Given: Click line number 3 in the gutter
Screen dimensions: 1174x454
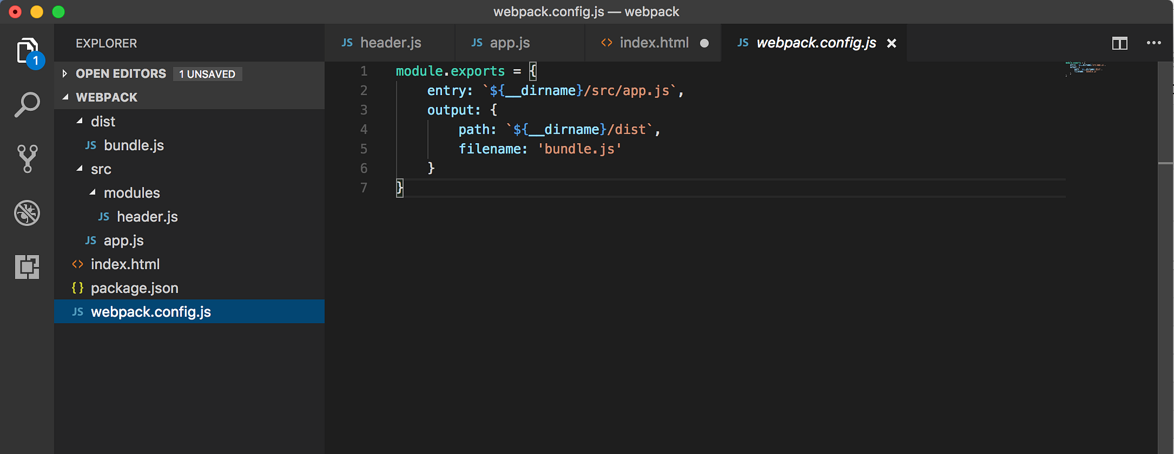Looking at the screenshot, I should (x=364, y=110).
